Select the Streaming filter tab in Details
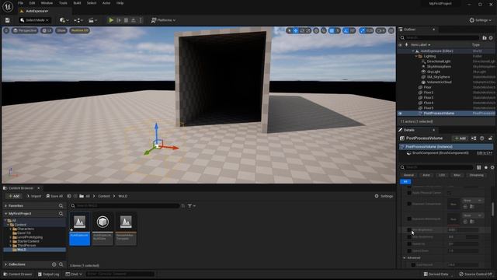Viewport: 497px width, 280px height. tap(476, 175)
